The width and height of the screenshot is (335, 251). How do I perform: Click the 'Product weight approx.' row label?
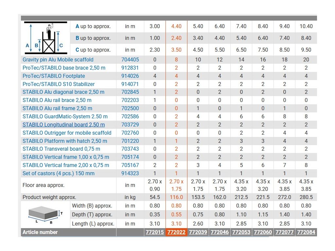49,197
